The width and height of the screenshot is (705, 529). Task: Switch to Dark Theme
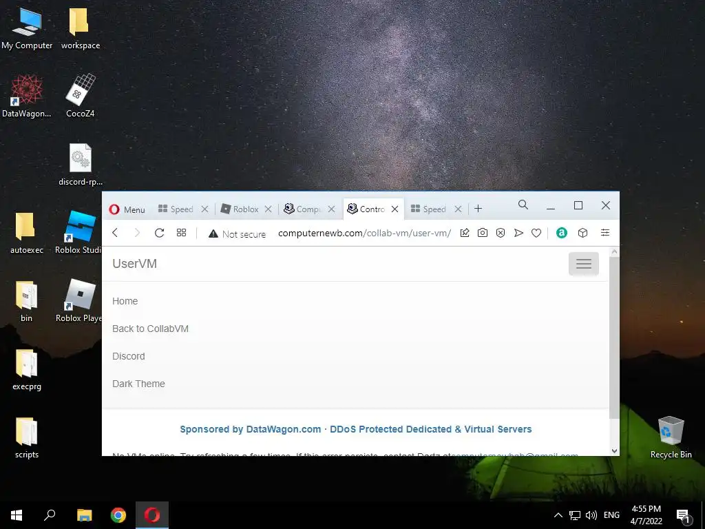tap(138, 384)
